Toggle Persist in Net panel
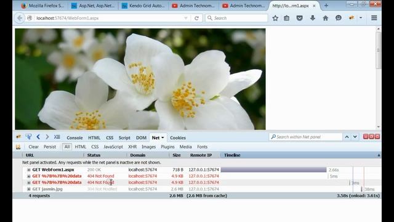 (50, 147)
